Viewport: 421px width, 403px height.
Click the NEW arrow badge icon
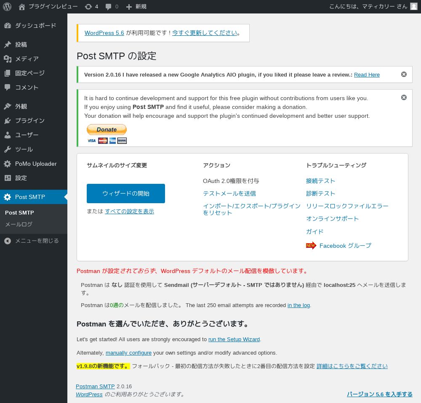pyautogui.click(x=311, y=246)
